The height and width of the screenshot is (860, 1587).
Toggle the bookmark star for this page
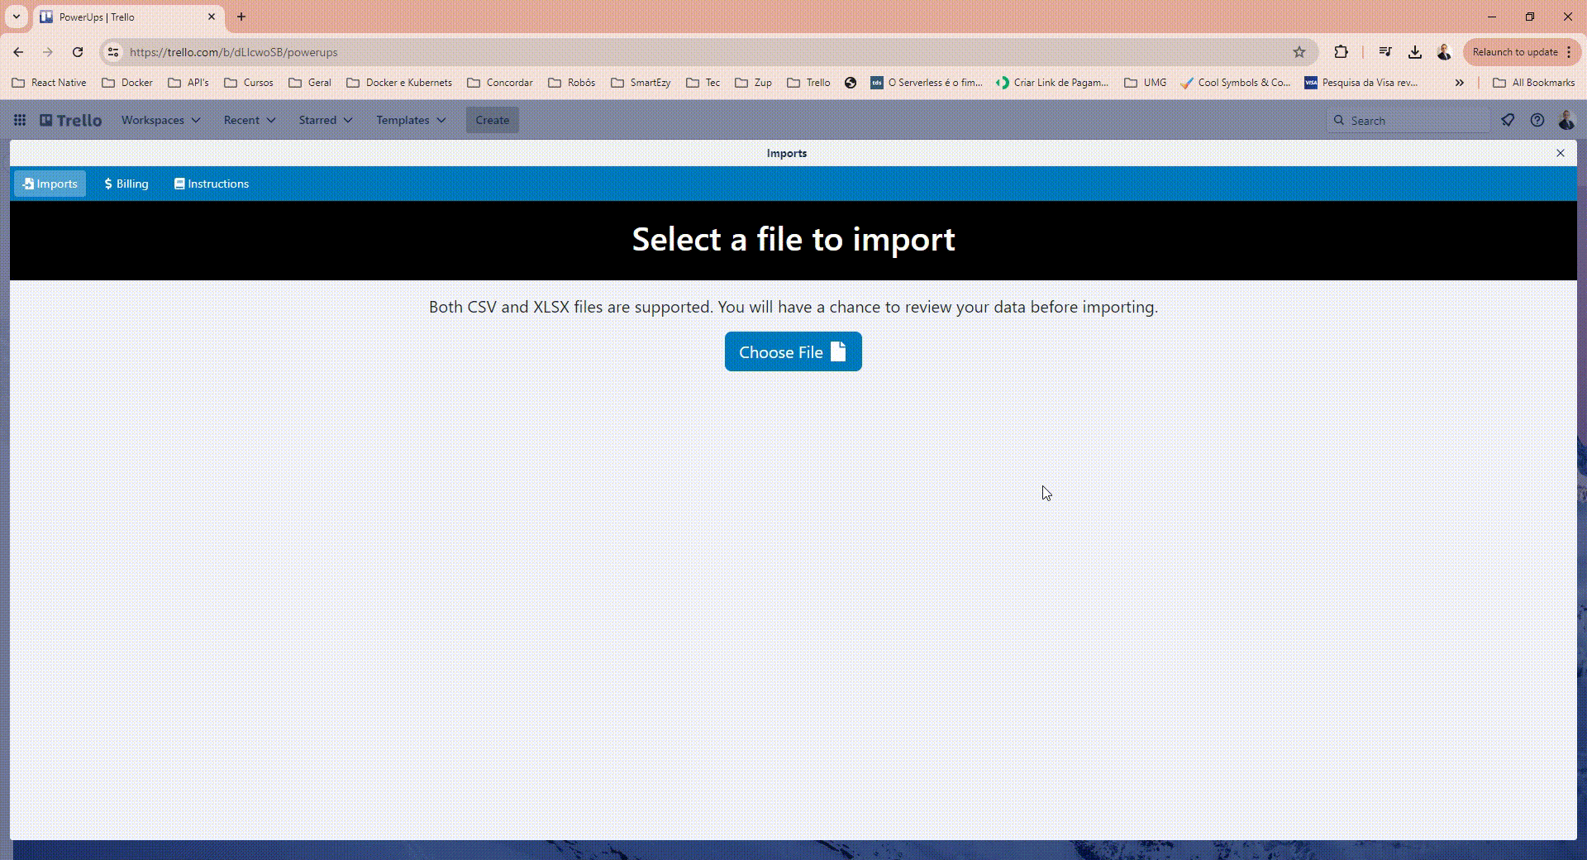tap(1299, 51)
